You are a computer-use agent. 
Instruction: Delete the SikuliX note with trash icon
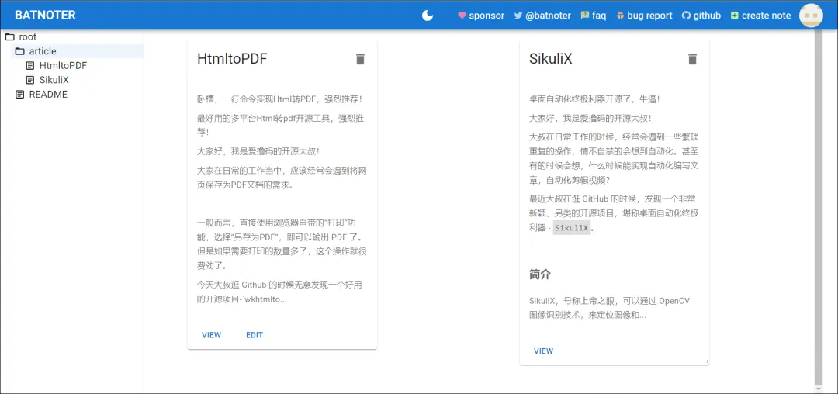coord(693,59)
